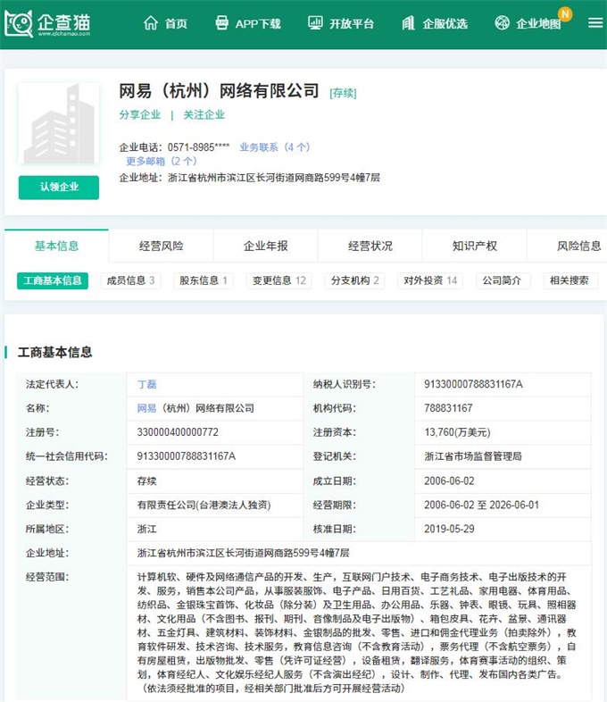This screenshot has width=607, height=702.
Task: Switch to 经营风险 tab
Action: 161,246
